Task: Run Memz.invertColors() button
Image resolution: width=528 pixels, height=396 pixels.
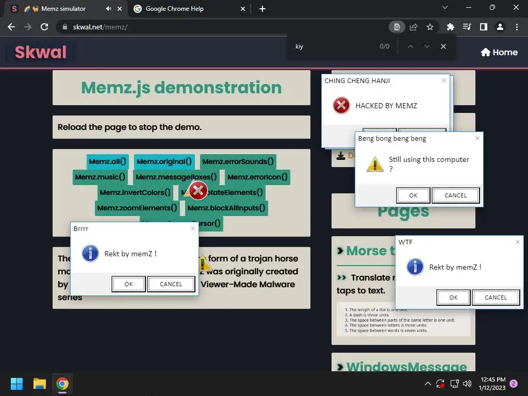Action: pos(135,193)
